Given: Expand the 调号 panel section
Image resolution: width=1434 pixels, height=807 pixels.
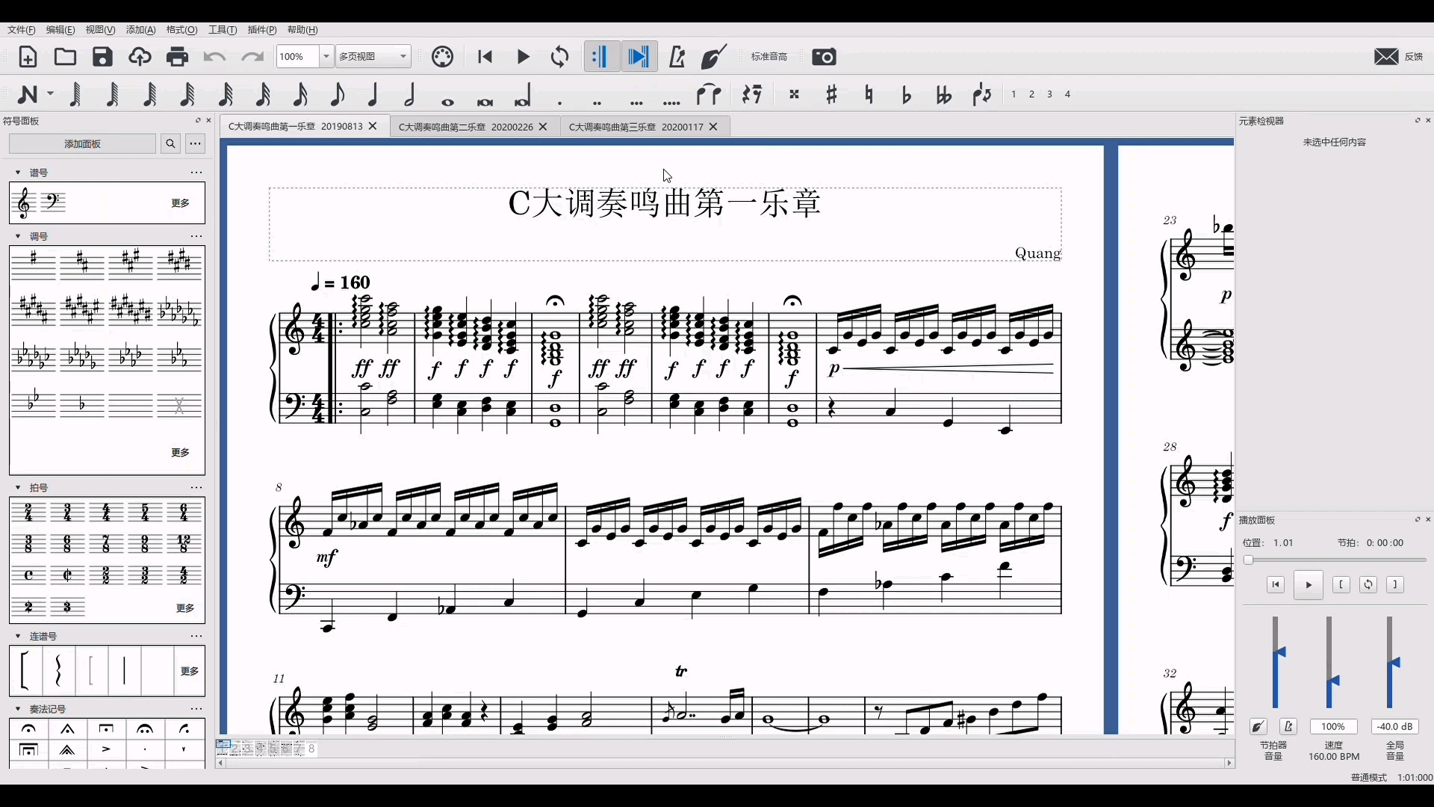Looking at the screenshot, I should point(19,235).
